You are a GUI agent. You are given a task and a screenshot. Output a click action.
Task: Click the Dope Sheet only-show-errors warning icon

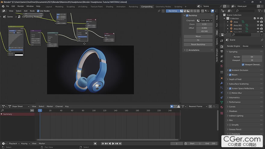click(x=178, y=106)
